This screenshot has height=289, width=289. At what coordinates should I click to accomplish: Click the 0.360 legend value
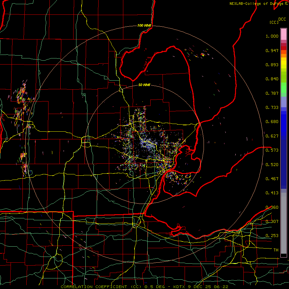click(x=272, y=207)
